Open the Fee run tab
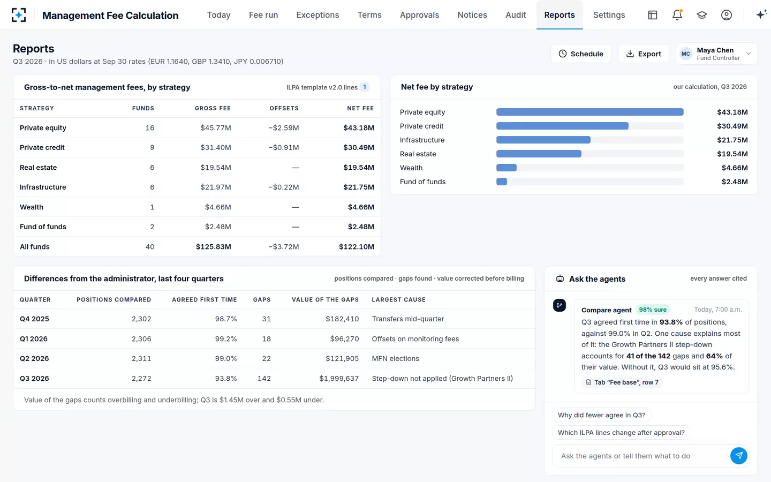Image resolution: width=771 pixels, height=482 pixels. pyautogui.click(x=263, y=15)
